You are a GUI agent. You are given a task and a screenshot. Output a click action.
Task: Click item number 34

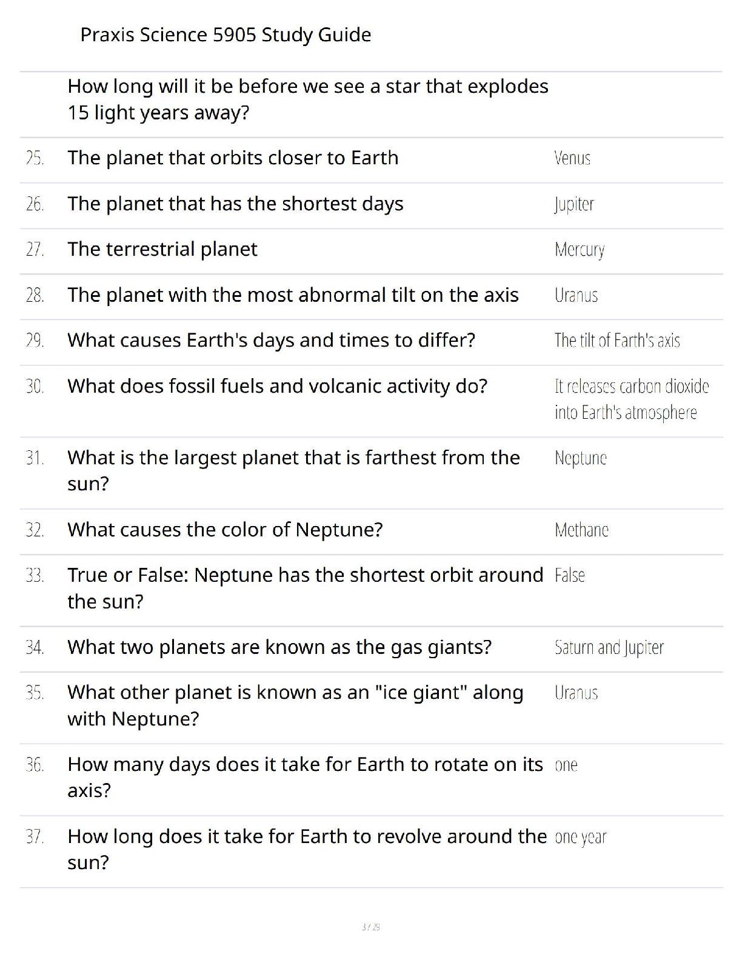[x=35, y=648]
